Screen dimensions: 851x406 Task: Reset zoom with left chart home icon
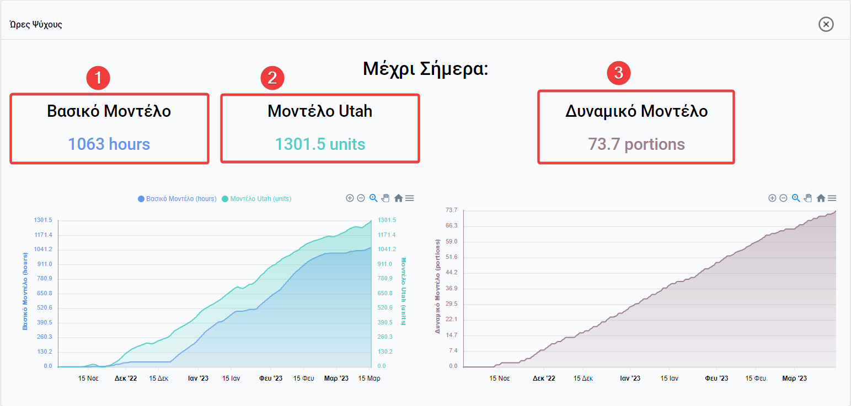point(398,198)
